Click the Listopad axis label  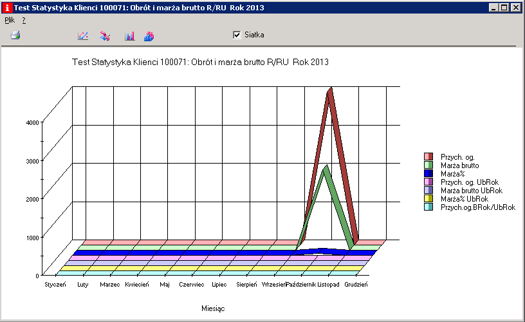pyautogui.click(x=329, y=285)
